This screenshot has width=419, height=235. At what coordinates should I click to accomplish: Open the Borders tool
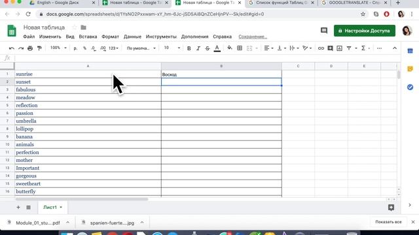point(240,48)
